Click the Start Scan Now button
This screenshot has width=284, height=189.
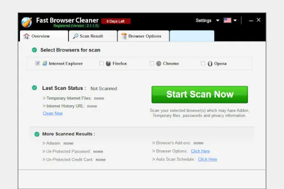tap(200, 94)
